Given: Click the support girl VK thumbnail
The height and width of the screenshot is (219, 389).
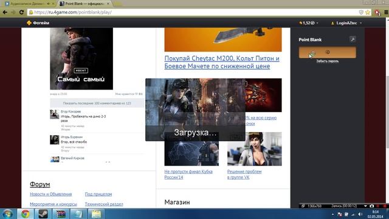Looking at the screenshot, I should tap(255, 149).
